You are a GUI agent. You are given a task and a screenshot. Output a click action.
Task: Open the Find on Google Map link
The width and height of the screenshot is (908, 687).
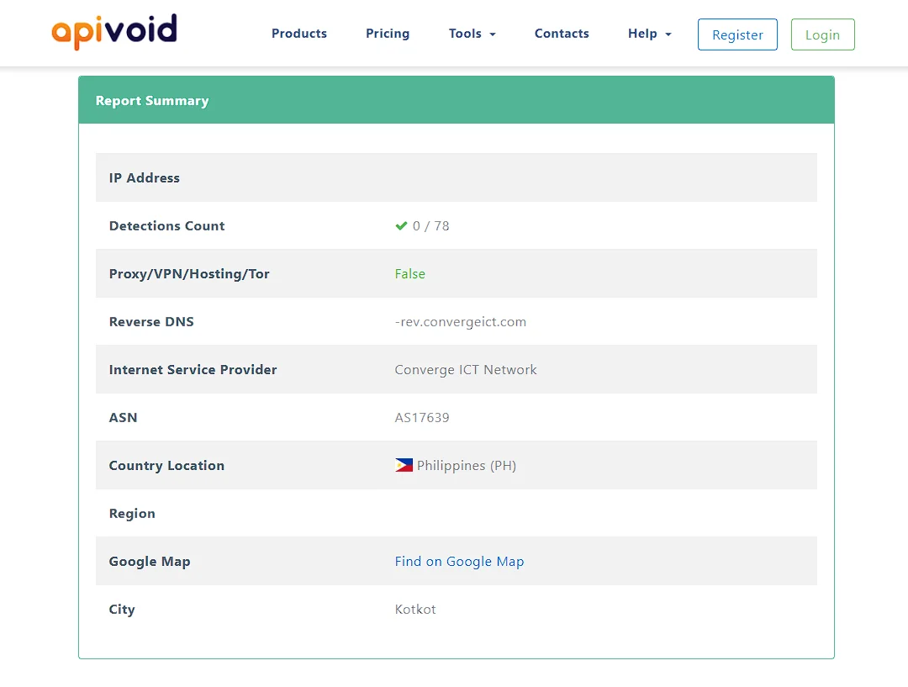coord(459,562)
